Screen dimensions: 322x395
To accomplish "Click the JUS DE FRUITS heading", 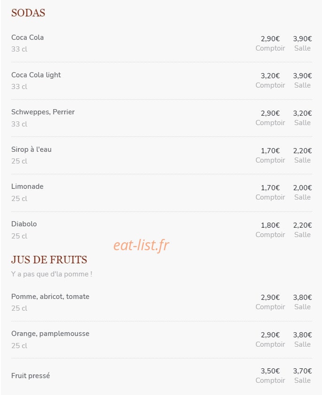I will tap(49, 260).
